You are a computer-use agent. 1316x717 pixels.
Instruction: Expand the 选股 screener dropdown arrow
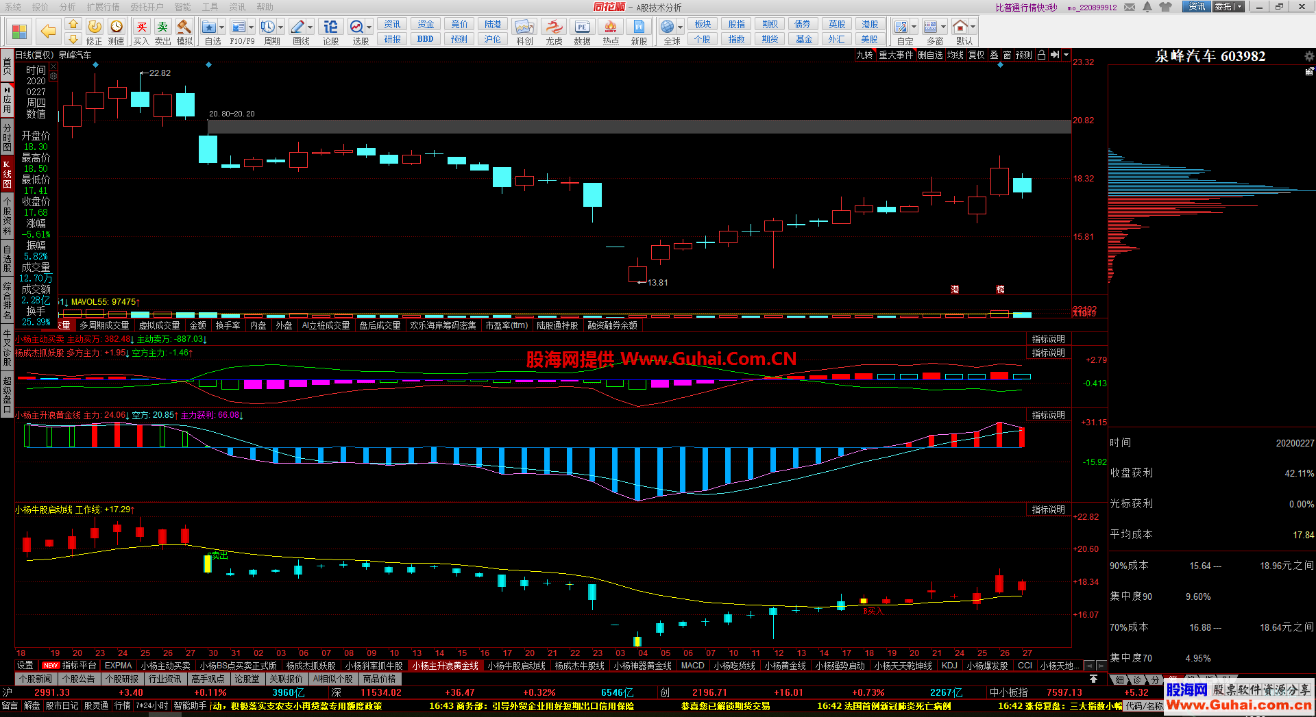click(369, 27)
